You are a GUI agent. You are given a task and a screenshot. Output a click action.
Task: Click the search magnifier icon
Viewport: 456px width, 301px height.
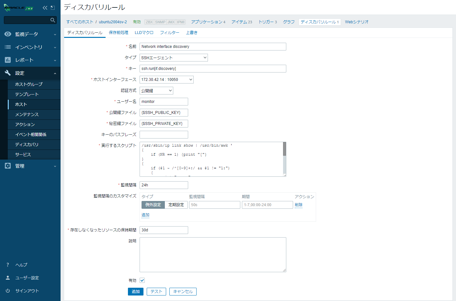(53, 20)
